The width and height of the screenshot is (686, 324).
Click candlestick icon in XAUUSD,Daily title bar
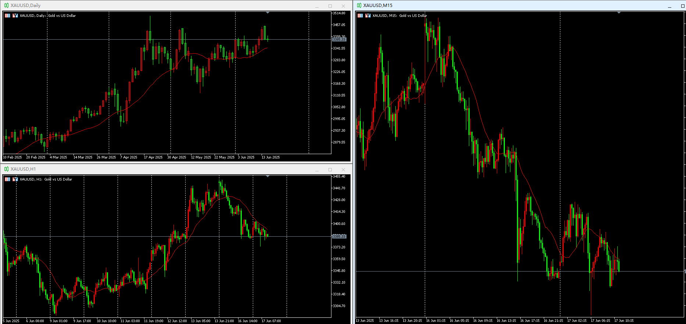(6, 6)
